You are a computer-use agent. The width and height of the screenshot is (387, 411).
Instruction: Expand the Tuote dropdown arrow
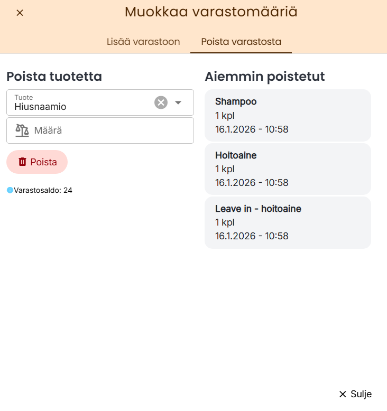coord(178,102)
